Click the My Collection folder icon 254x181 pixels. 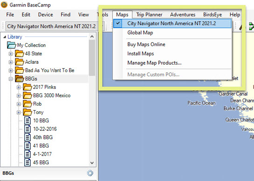point(11,45)
